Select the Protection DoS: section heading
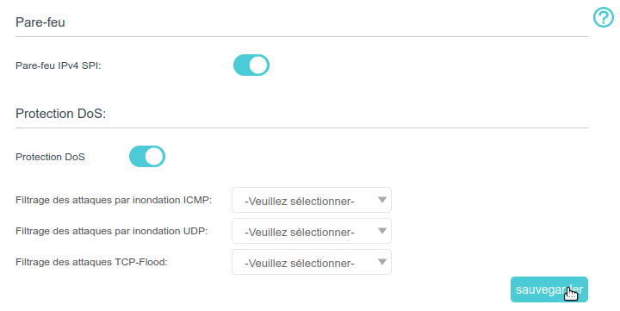Screen dimensions: 620x311 (x=61, y=114)
